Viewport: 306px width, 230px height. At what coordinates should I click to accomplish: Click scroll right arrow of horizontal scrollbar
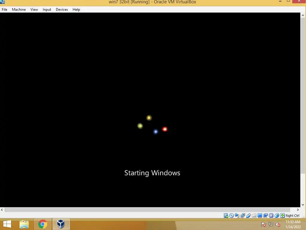tap(298, 210)
